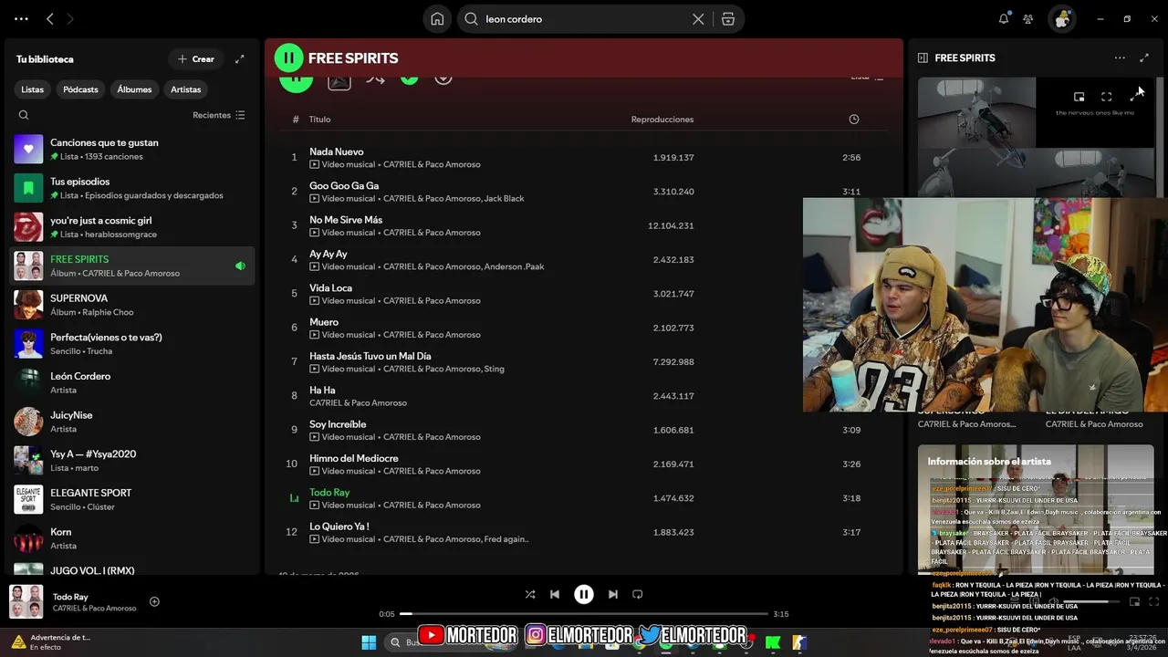
Task: Open Sting artist link
Action: pyautogui.click(x=495, y=369)
